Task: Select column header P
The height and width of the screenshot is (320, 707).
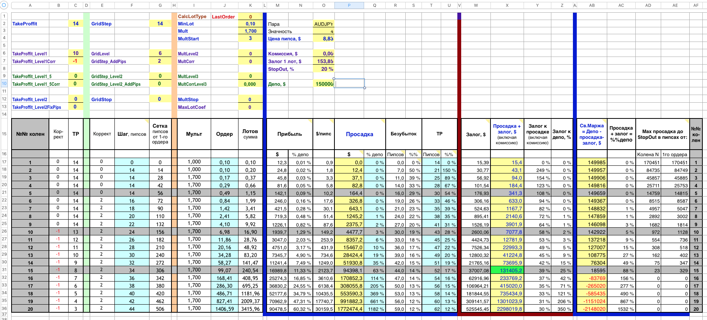Action: 349,5
